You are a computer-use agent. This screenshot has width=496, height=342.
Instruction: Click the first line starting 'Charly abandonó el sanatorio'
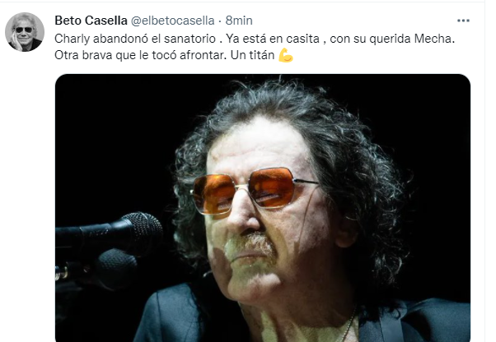(255, 39)
